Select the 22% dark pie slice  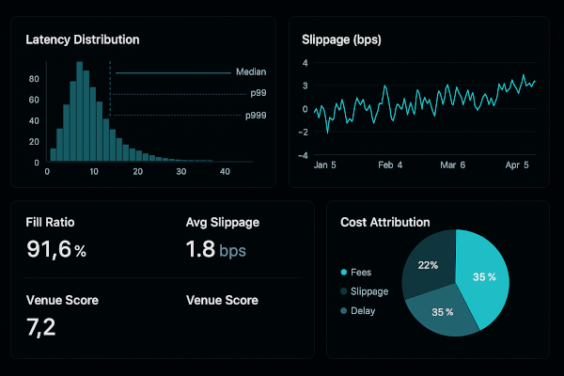pos(426,267)
